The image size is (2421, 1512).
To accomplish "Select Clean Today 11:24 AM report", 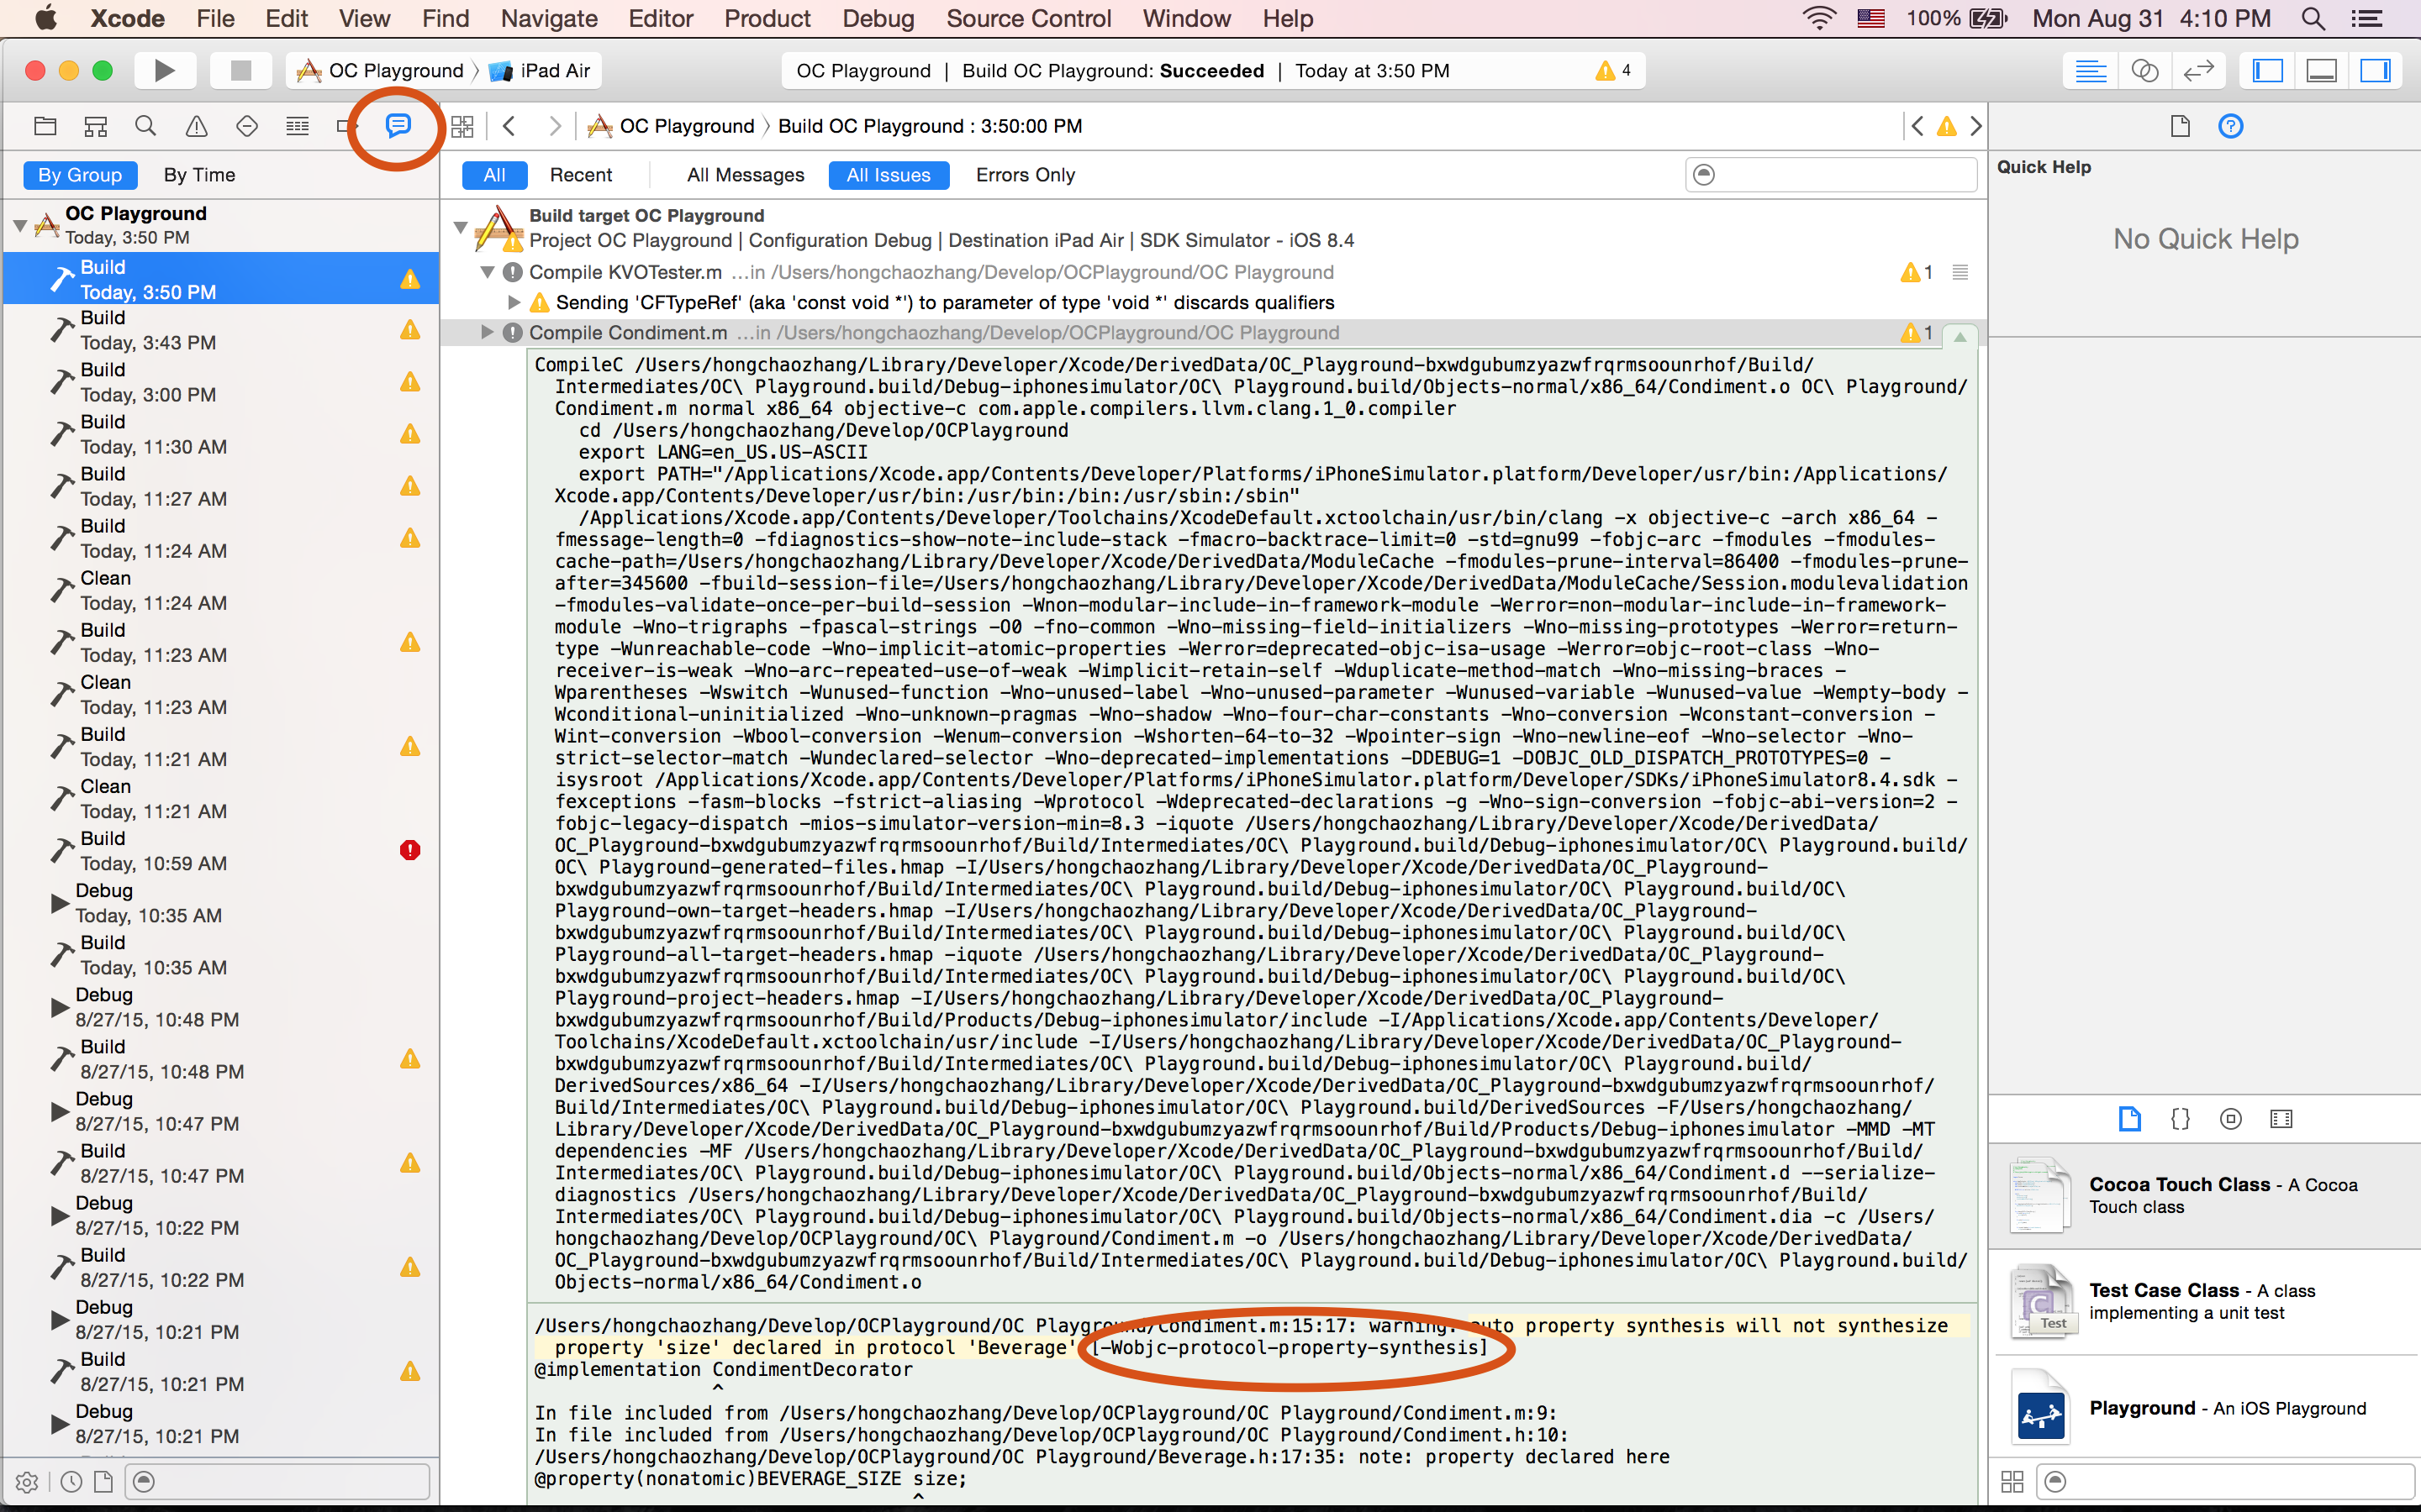I will coord(221,590).
